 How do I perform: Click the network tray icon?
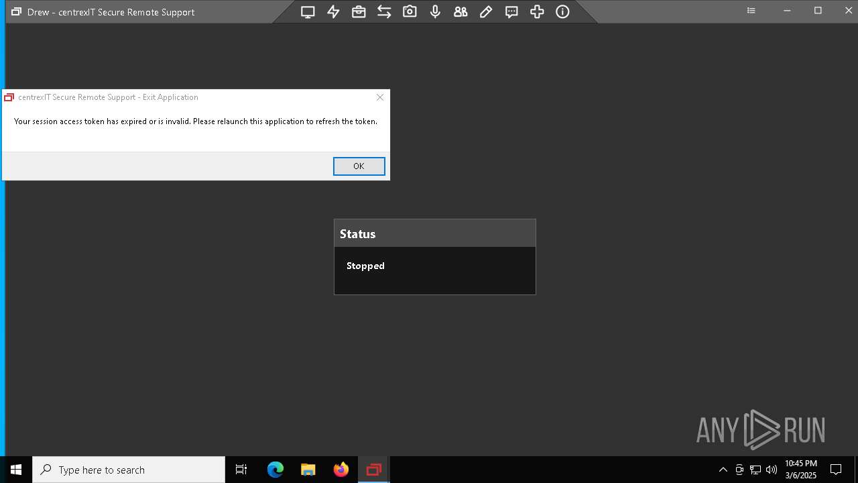(x=755, y=470)
